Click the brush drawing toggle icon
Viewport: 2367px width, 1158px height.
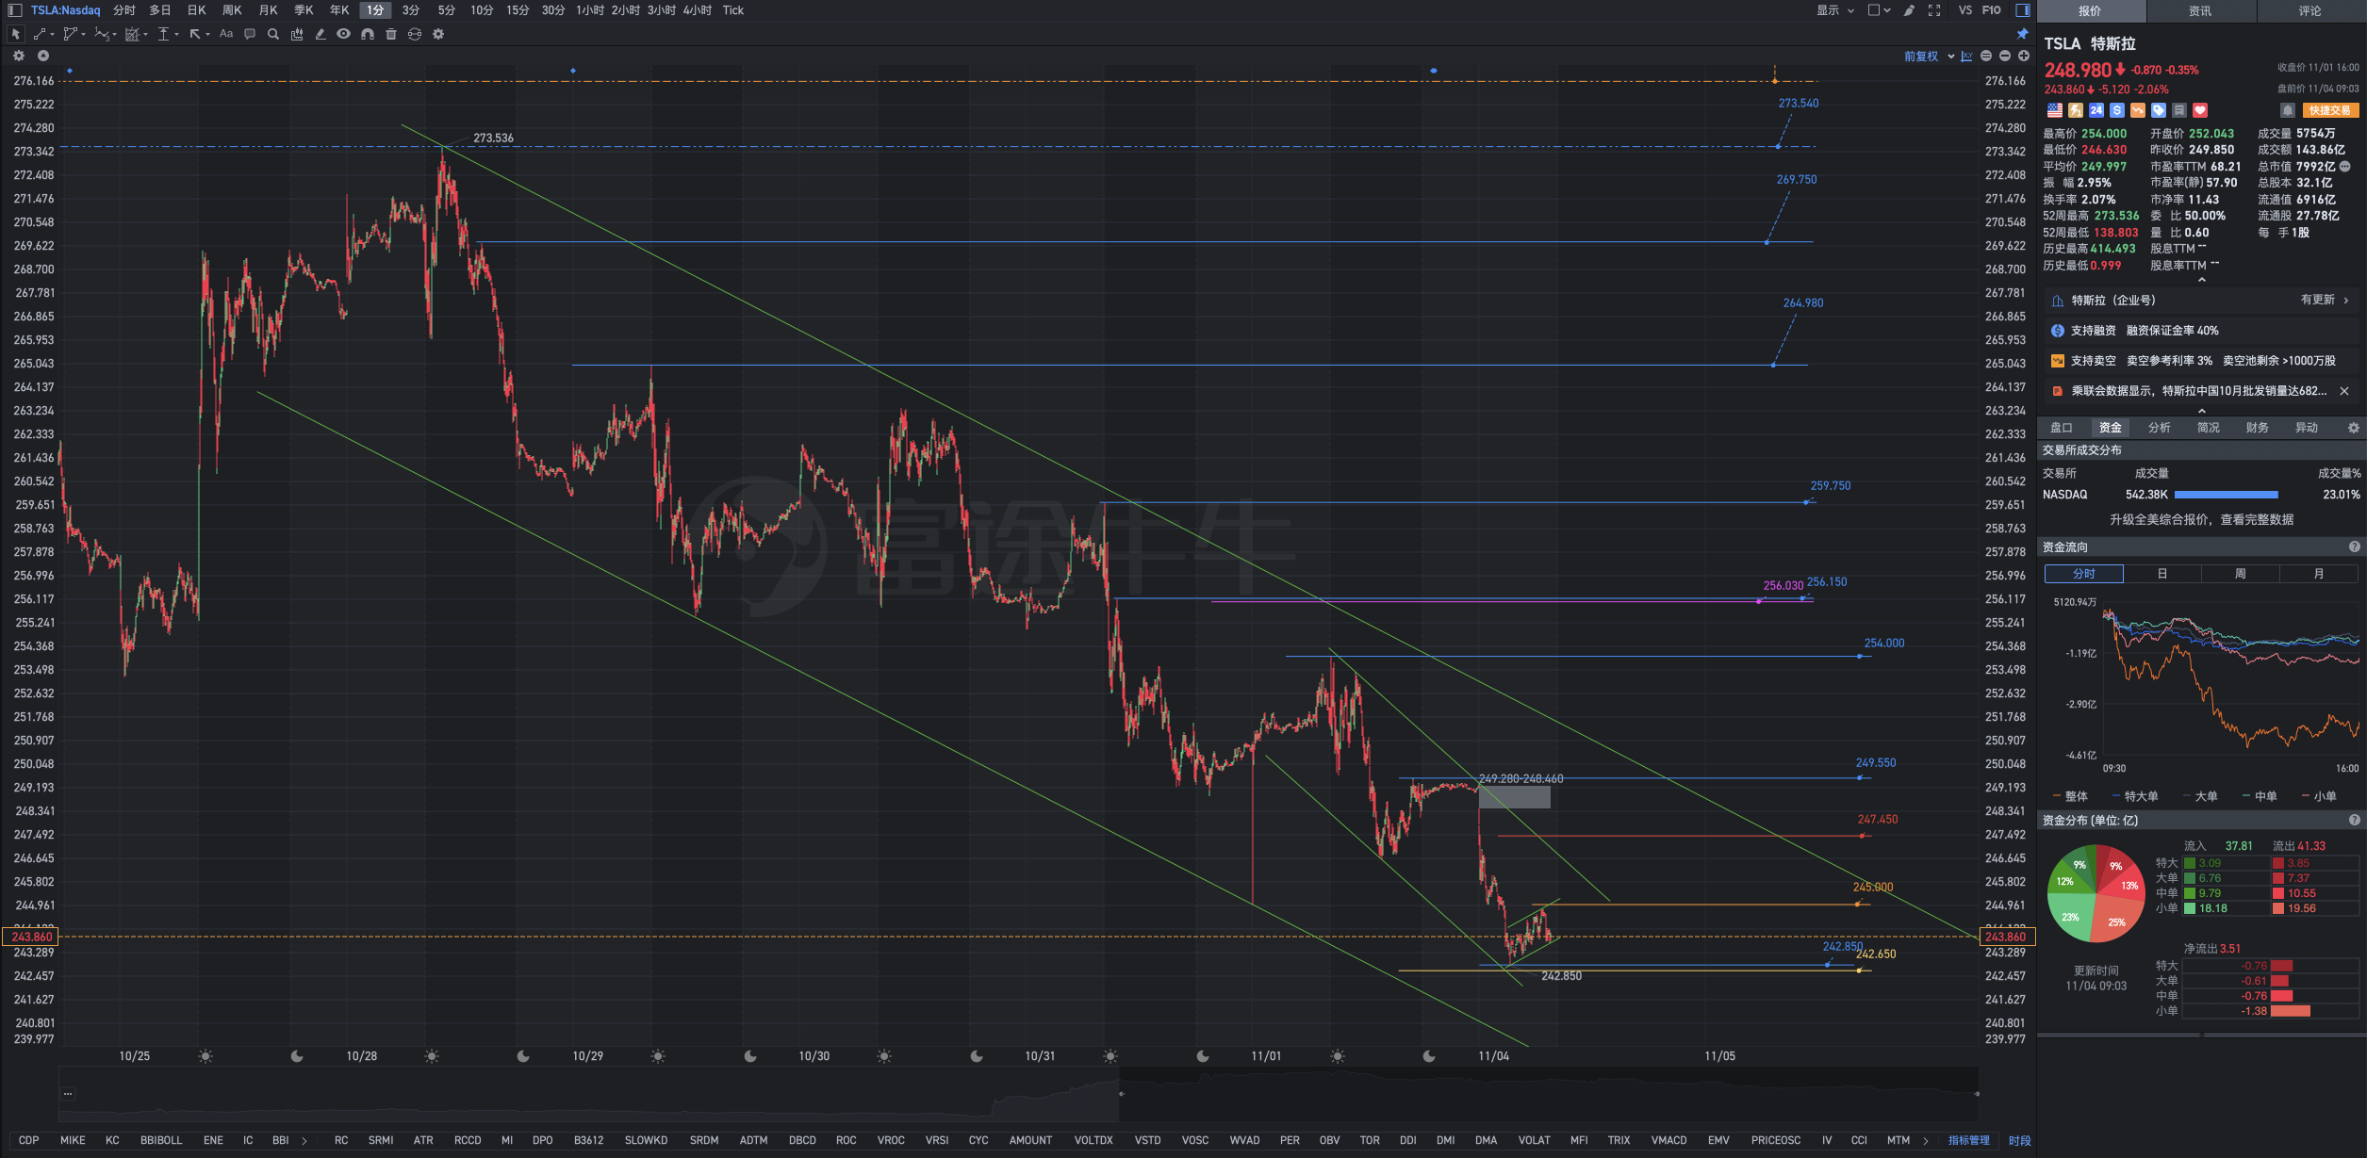tap(1909, 10)
